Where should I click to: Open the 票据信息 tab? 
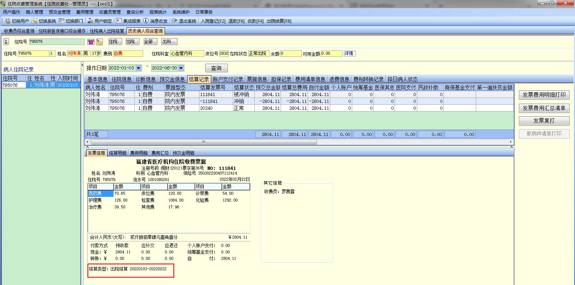(x=257, y=79)
